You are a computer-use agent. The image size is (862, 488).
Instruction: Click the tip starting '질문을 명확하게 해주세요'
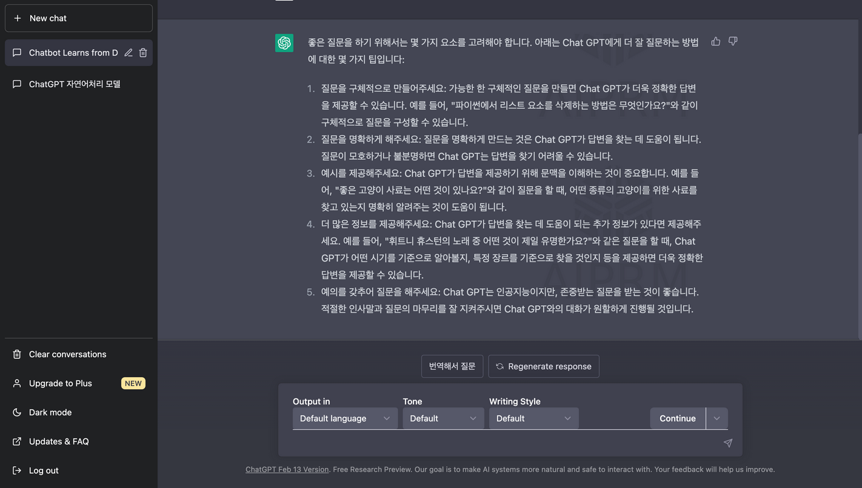tap(512, 148)
